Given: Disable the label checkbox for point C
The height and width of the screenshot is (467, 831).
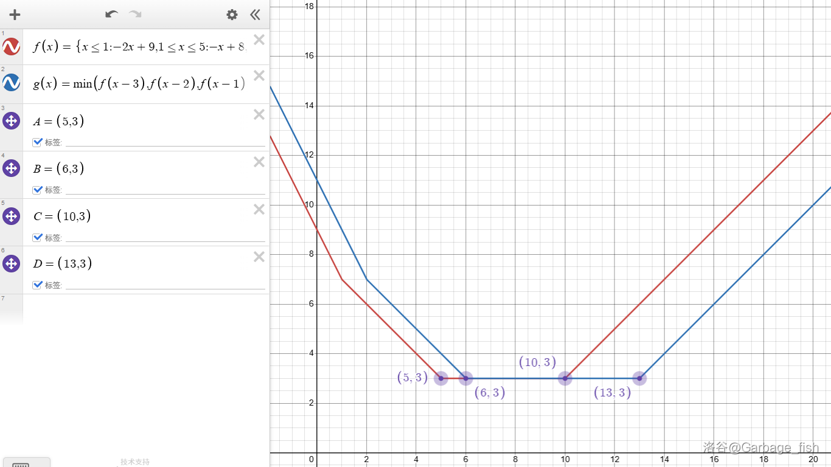Looking at the screenshot, I should click(x=38, y=237).
